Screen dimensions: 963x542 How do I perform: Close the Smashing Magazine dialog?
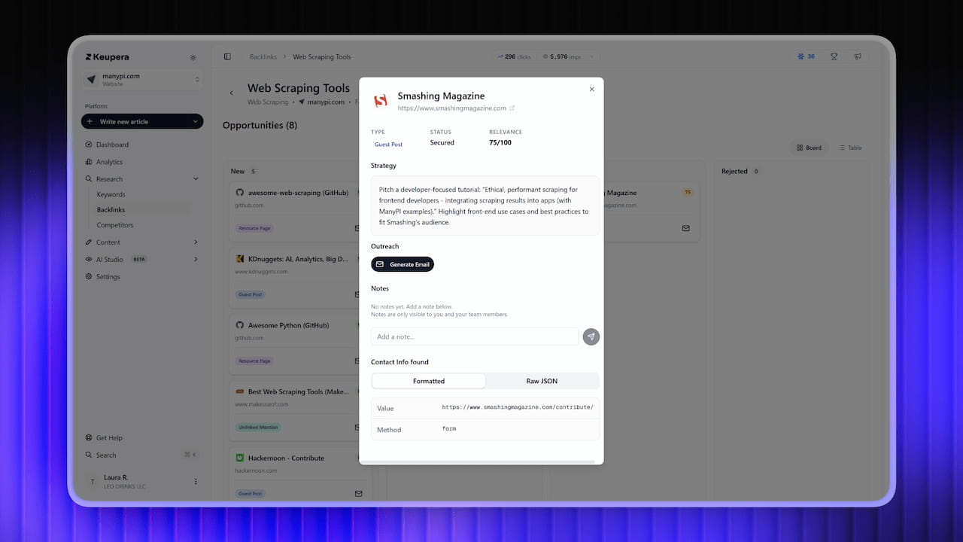coord(591,90)
